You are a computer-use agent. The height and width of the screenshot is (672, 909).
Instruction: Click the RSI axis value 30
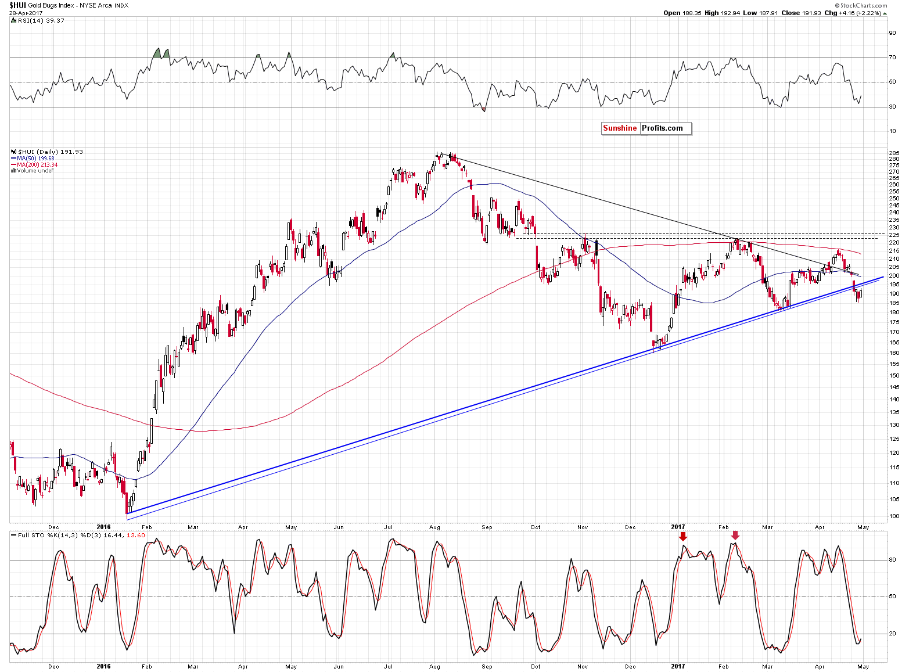click(892, 107)
